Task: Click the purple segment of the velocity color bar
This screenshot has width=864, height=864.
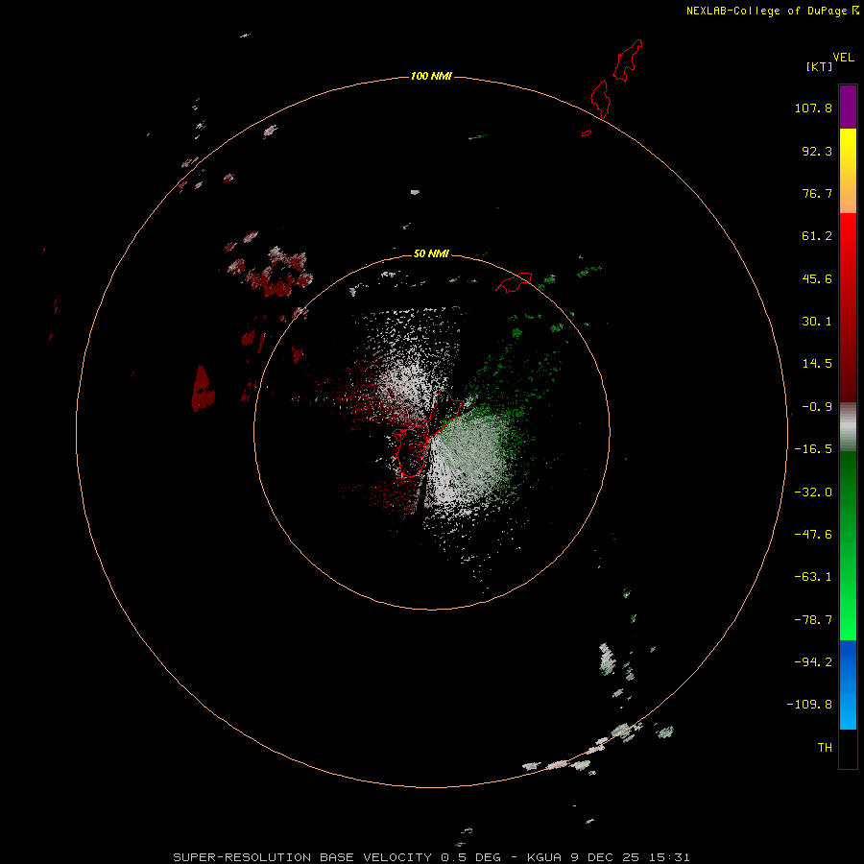Action: pyautogui.click(x=848, y=107)
